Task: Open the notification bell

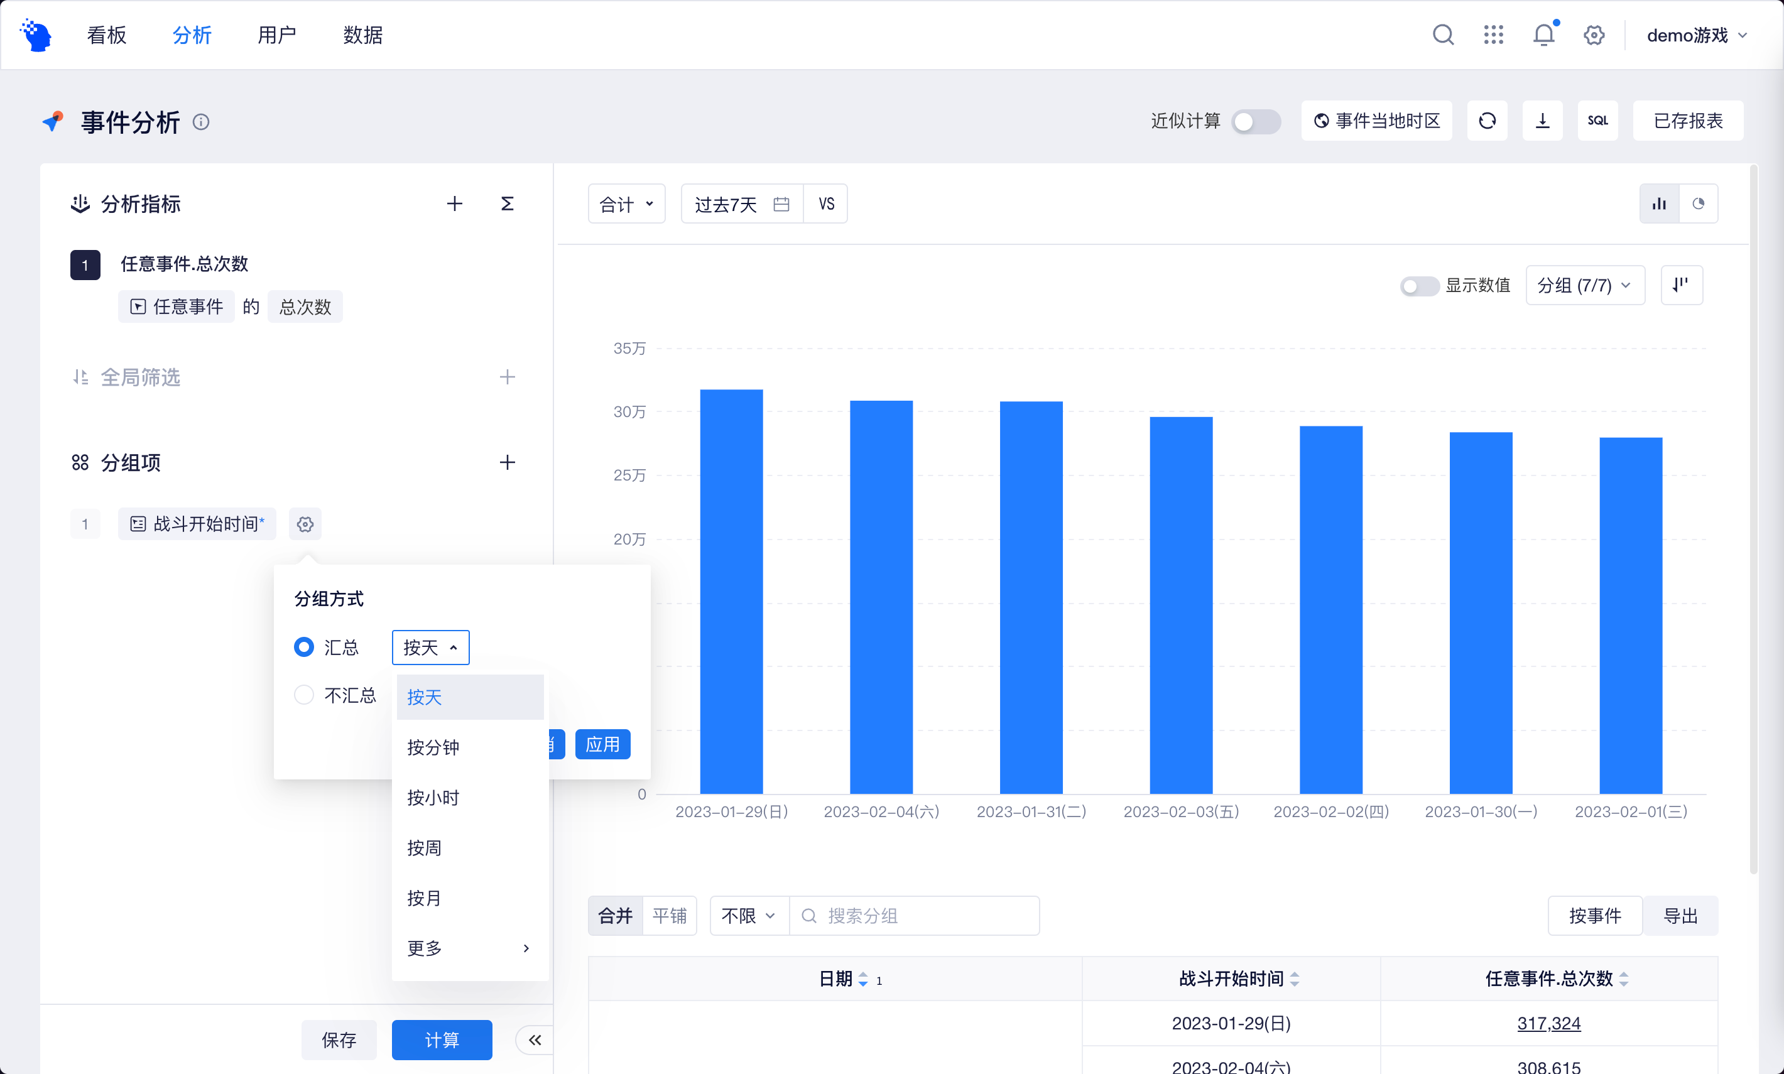Action: 1543,35
